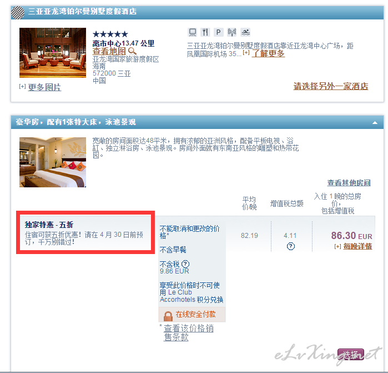Expand hotel description with 了解更多

[x=268, y=53]
